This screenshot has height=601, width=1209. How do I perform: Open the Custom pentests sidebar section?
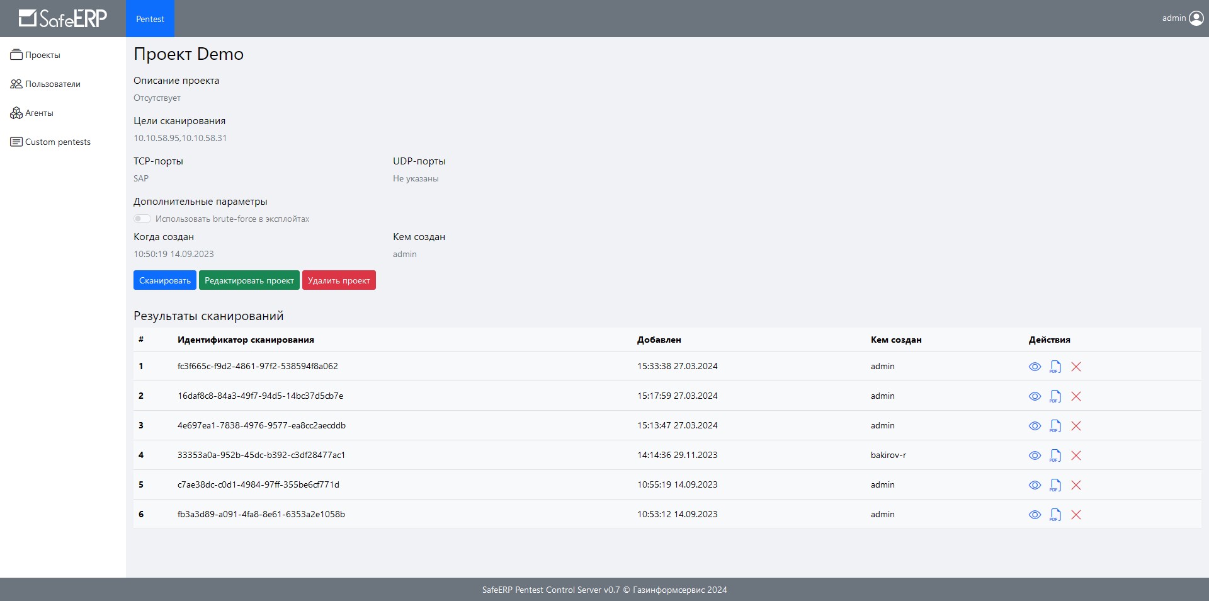tap(50, 142)
